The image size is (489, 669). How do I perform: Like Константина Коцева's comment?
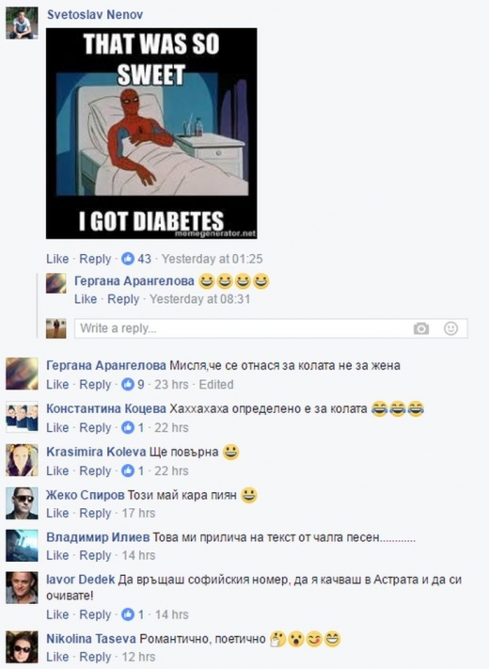(57, 427)
